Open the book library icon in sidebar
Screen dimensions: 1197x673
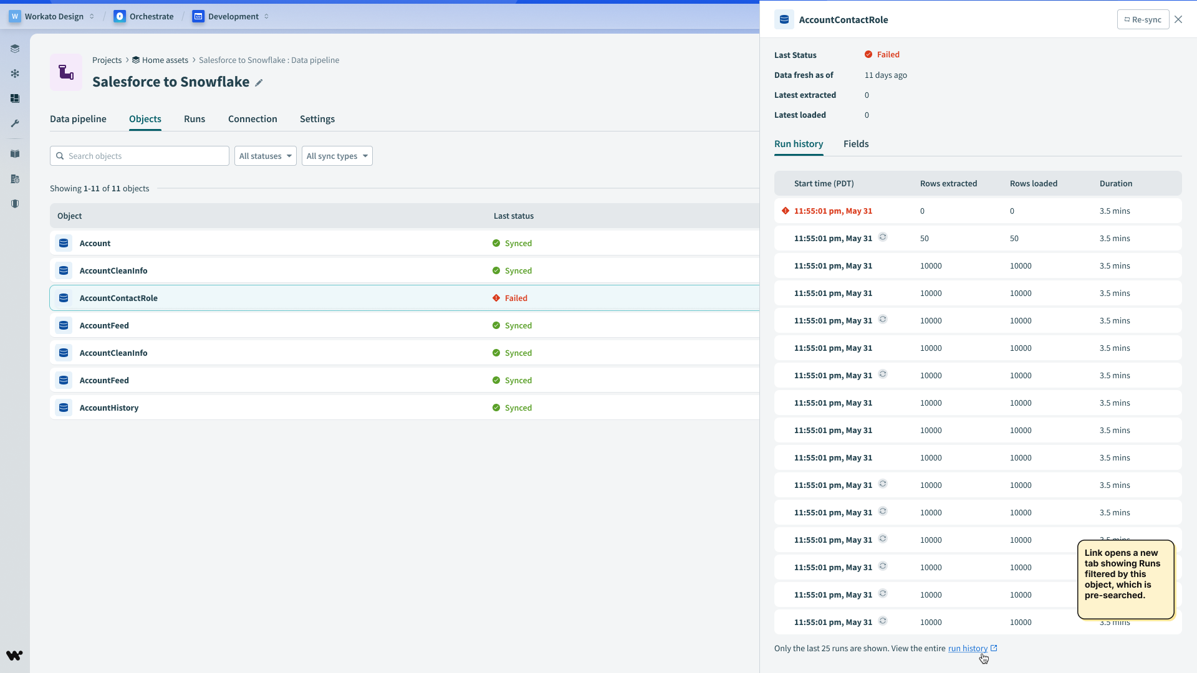[x=15, y=154]
